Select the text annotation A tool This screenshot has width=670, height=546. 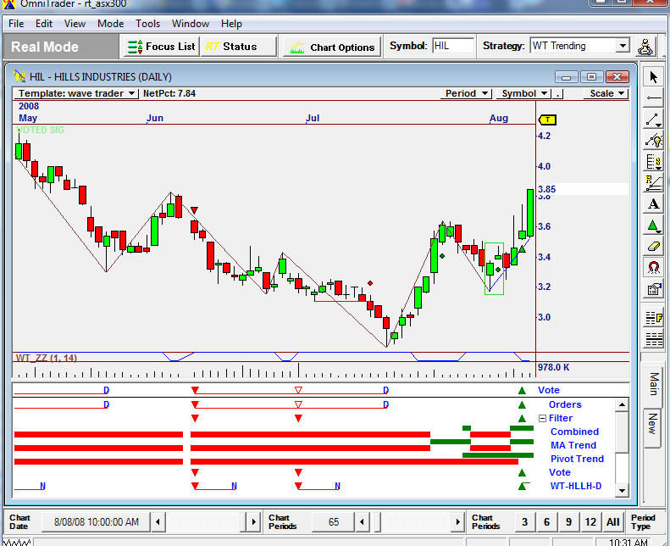(653, 204)
